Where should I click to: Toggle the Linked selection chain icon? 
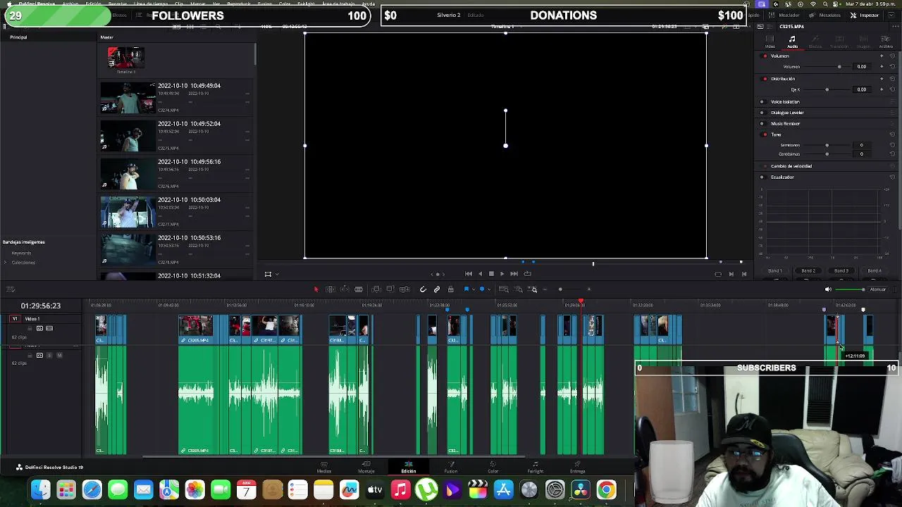[437, 289]
